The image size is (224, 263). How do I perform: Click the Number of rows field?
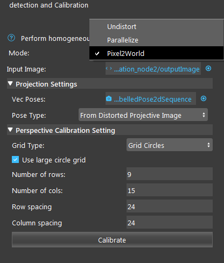click(170, 174)
